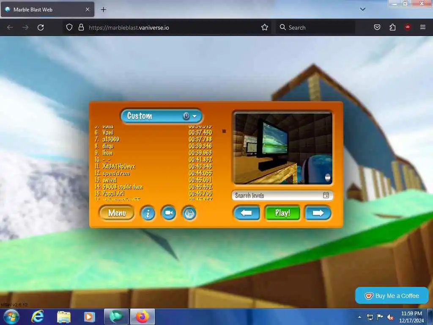The width and height of the screenshot is (433, 325).
Task: Bookmark this page with the star
Action: click(x=265, y=27)
